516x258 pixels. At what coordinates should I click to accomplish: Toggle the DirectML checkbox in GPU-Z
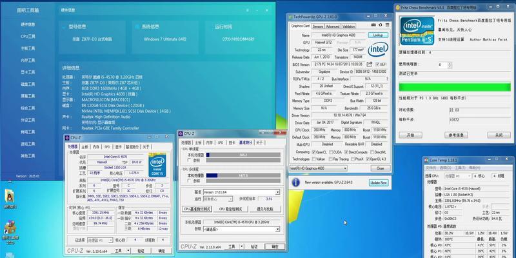[x=372, y=152]
